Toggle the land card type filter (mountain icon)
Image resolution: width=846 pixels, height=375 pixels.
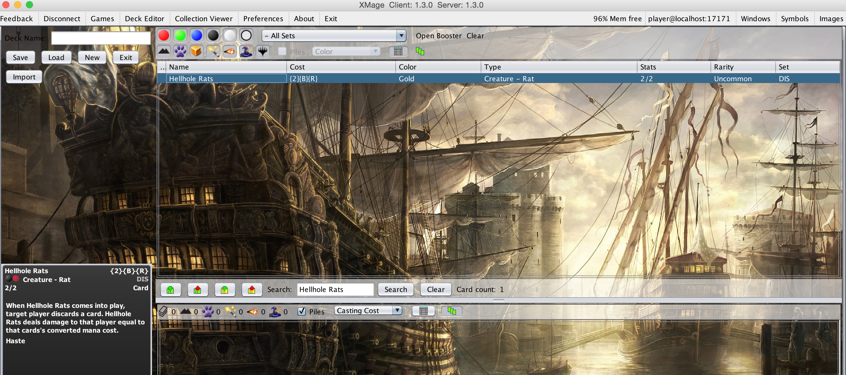164,52
